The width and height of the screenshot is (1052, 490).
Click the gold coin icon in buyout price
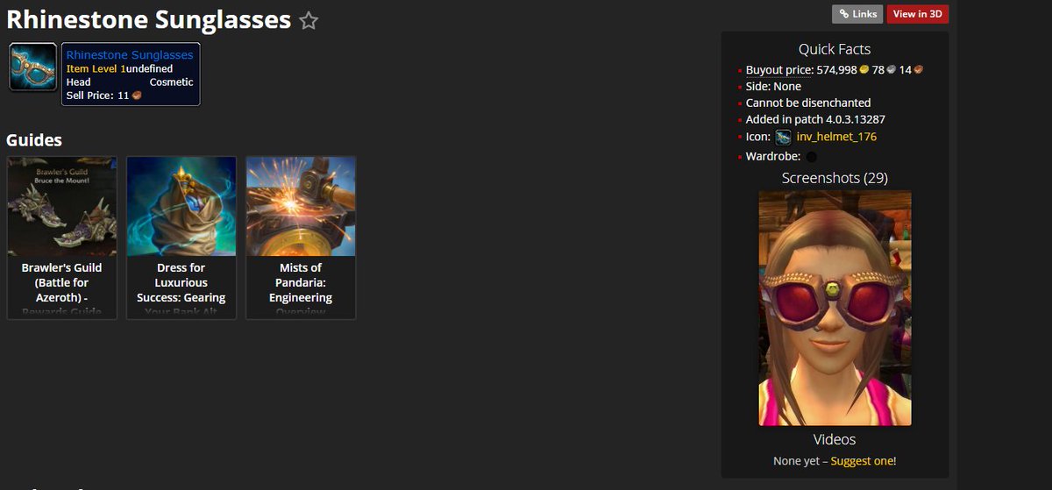[864, 69]
